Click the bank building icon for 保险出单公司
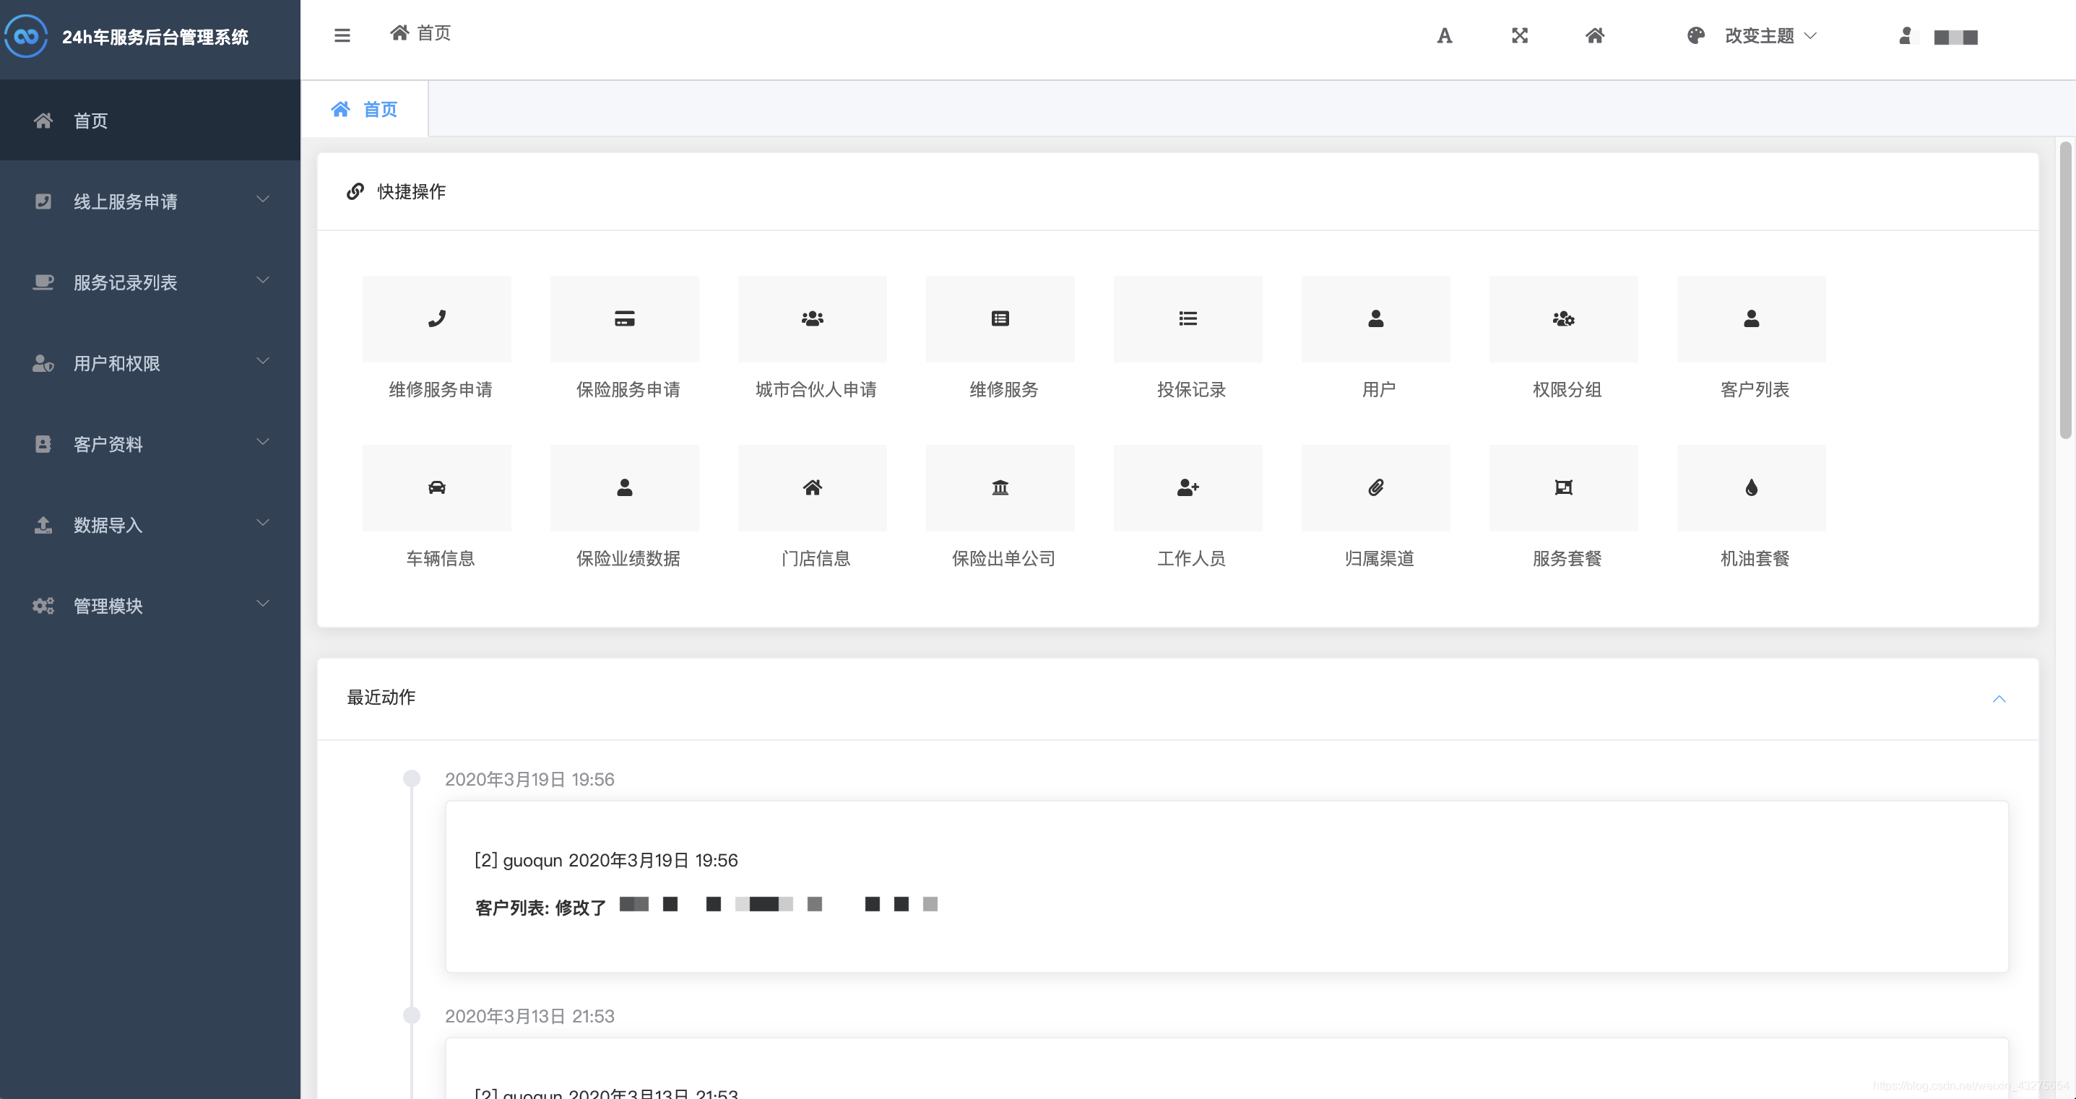2076x1099 pixels. 1000,487
